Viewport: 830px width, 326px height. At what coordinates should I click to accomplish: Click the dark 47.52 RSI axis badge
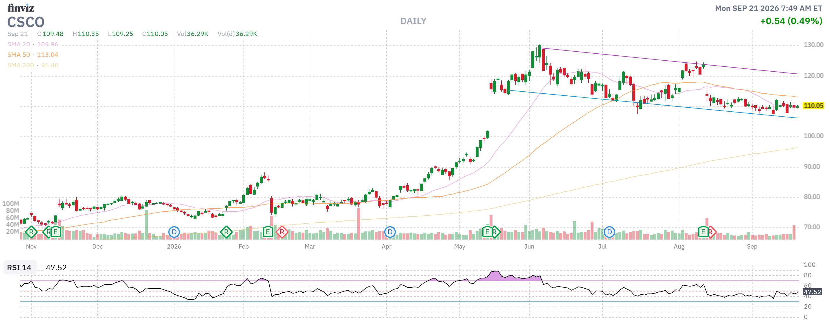coord(812,292)
